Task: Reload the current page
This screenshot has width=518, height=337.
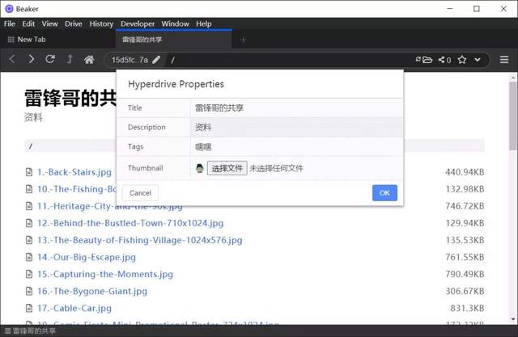Action: (50, 59)
